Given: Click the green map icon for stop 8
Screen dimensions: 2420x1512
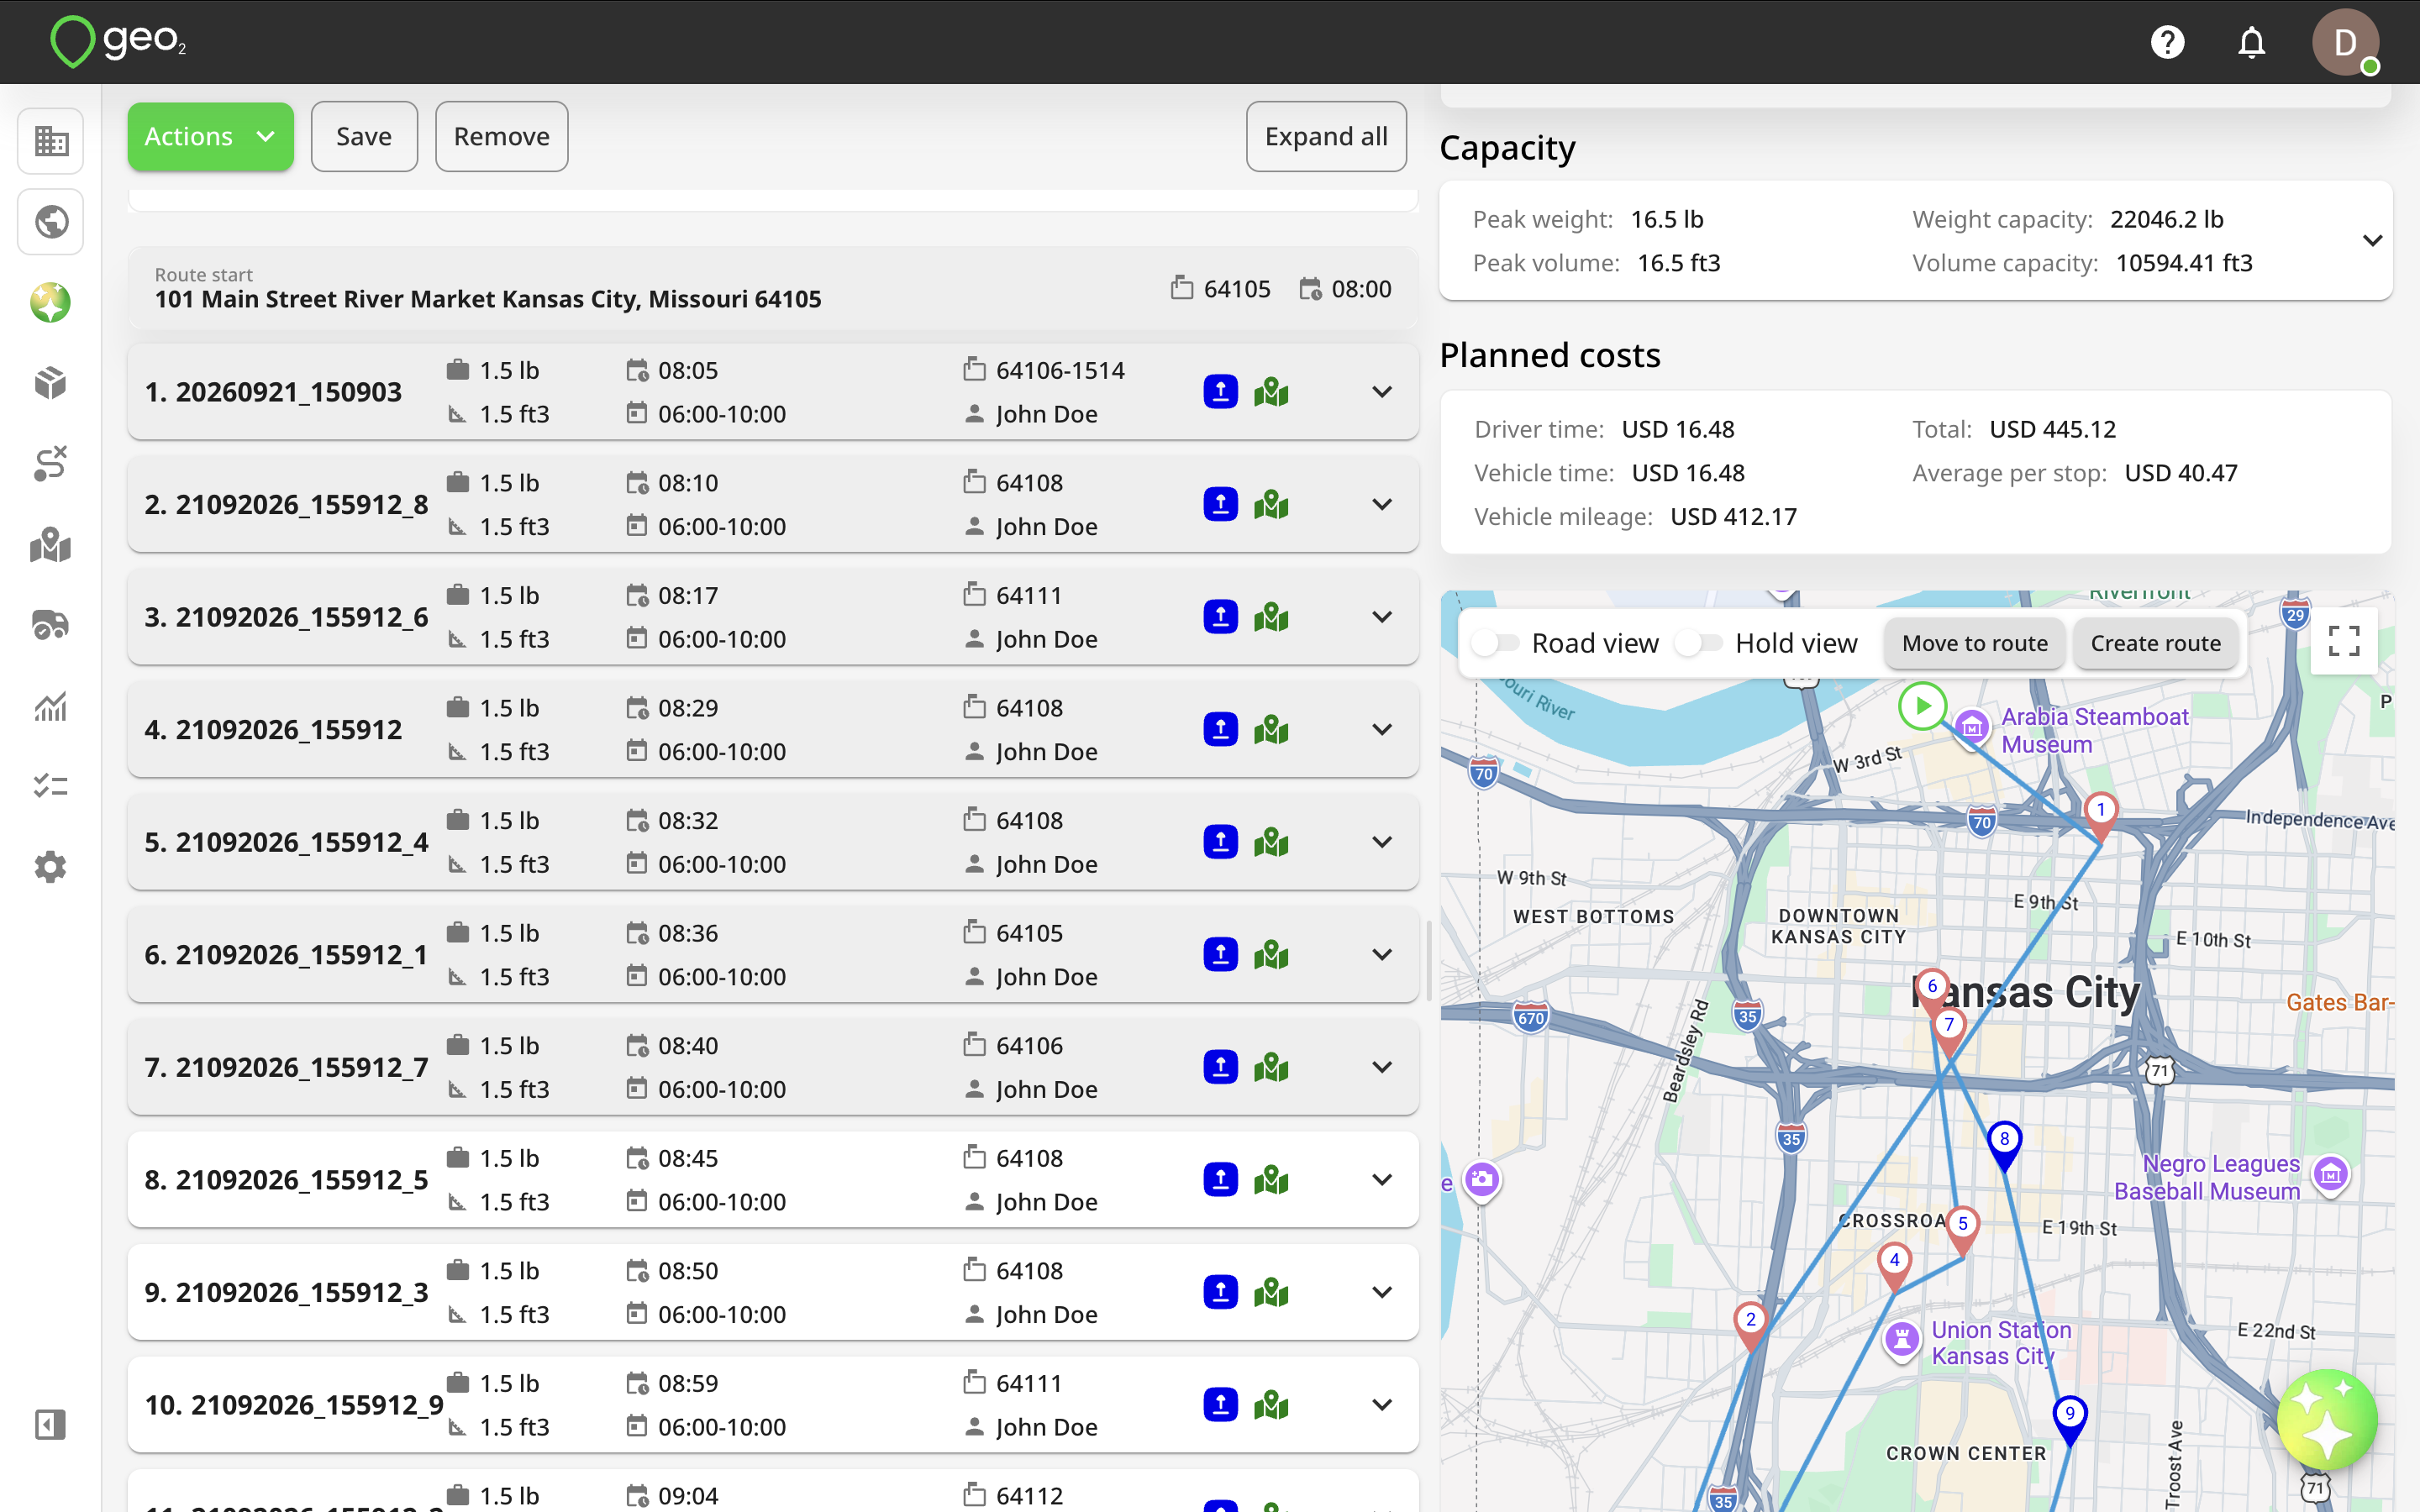Looking at the screenshot, I should coord(1271,1180).
